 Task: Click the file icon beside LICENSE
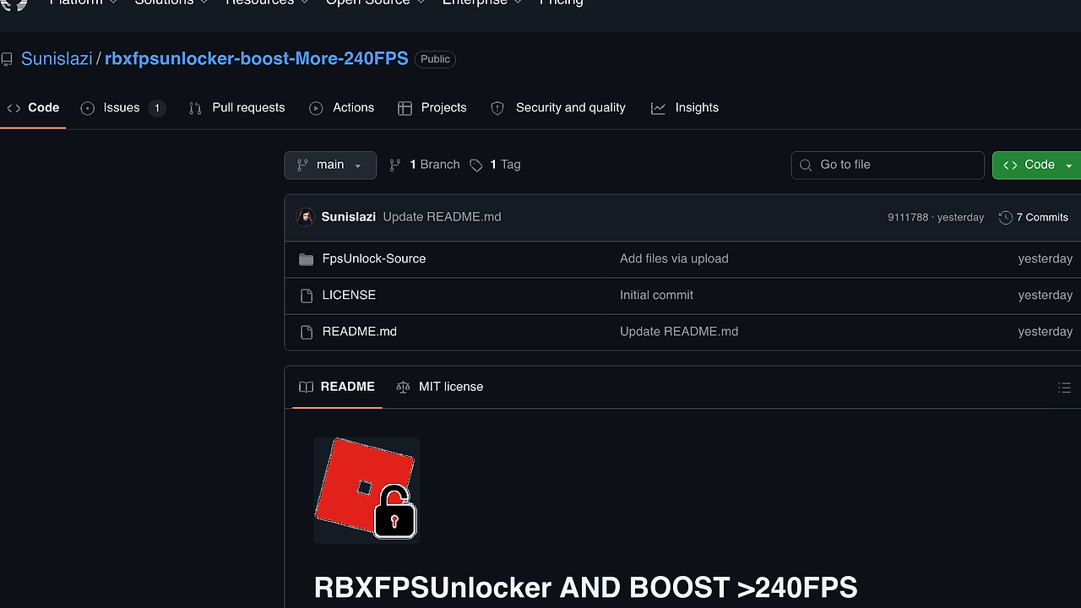coord(307,296)
